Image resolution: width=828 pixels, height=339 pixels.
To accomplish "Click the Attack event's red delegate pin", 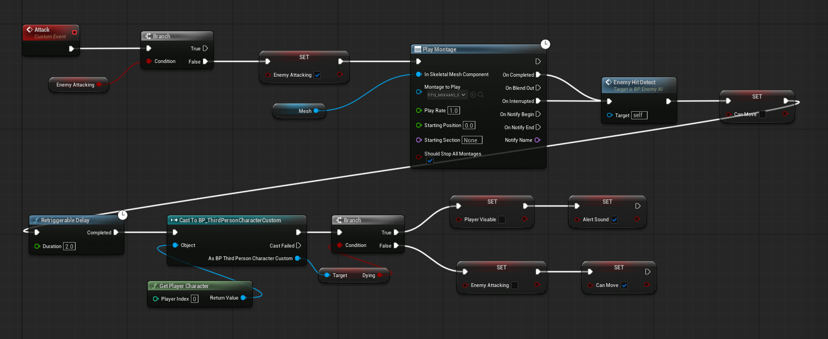I will coord(75,32).
